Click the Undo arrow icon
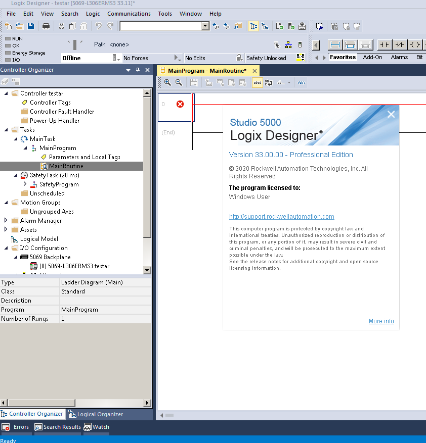 98,26
